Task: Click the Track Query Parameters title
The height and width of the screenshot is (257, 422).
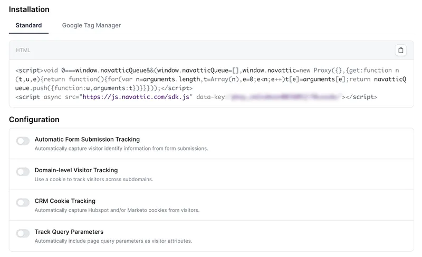Action: [69, 232]
